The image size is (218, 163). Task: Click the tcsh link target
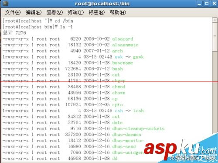click(x=138, y=111)
